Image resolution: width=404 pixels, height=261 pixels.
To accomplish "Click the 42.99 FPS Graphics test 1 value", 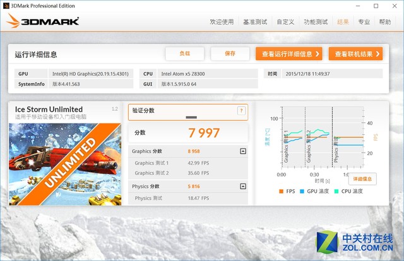I will (198, 163).
